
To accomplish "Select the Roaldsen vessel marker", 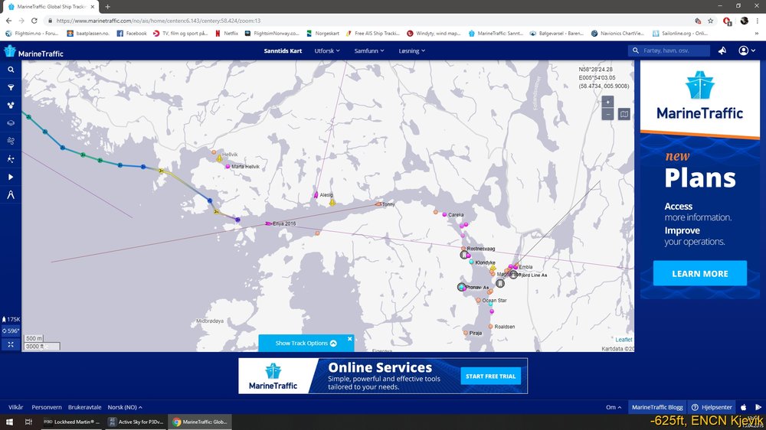I will pos(490,327).
